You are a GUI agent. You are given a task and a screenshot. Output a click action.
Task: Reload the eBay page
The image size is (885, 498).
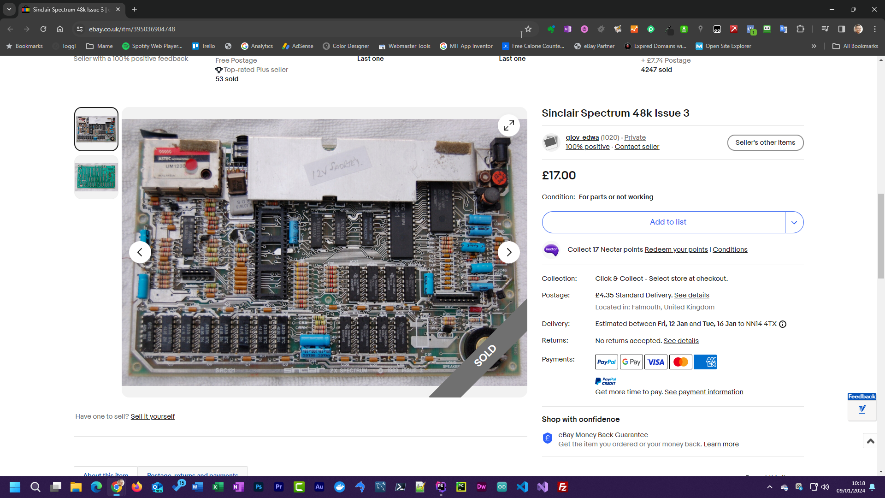pos(43,29)
